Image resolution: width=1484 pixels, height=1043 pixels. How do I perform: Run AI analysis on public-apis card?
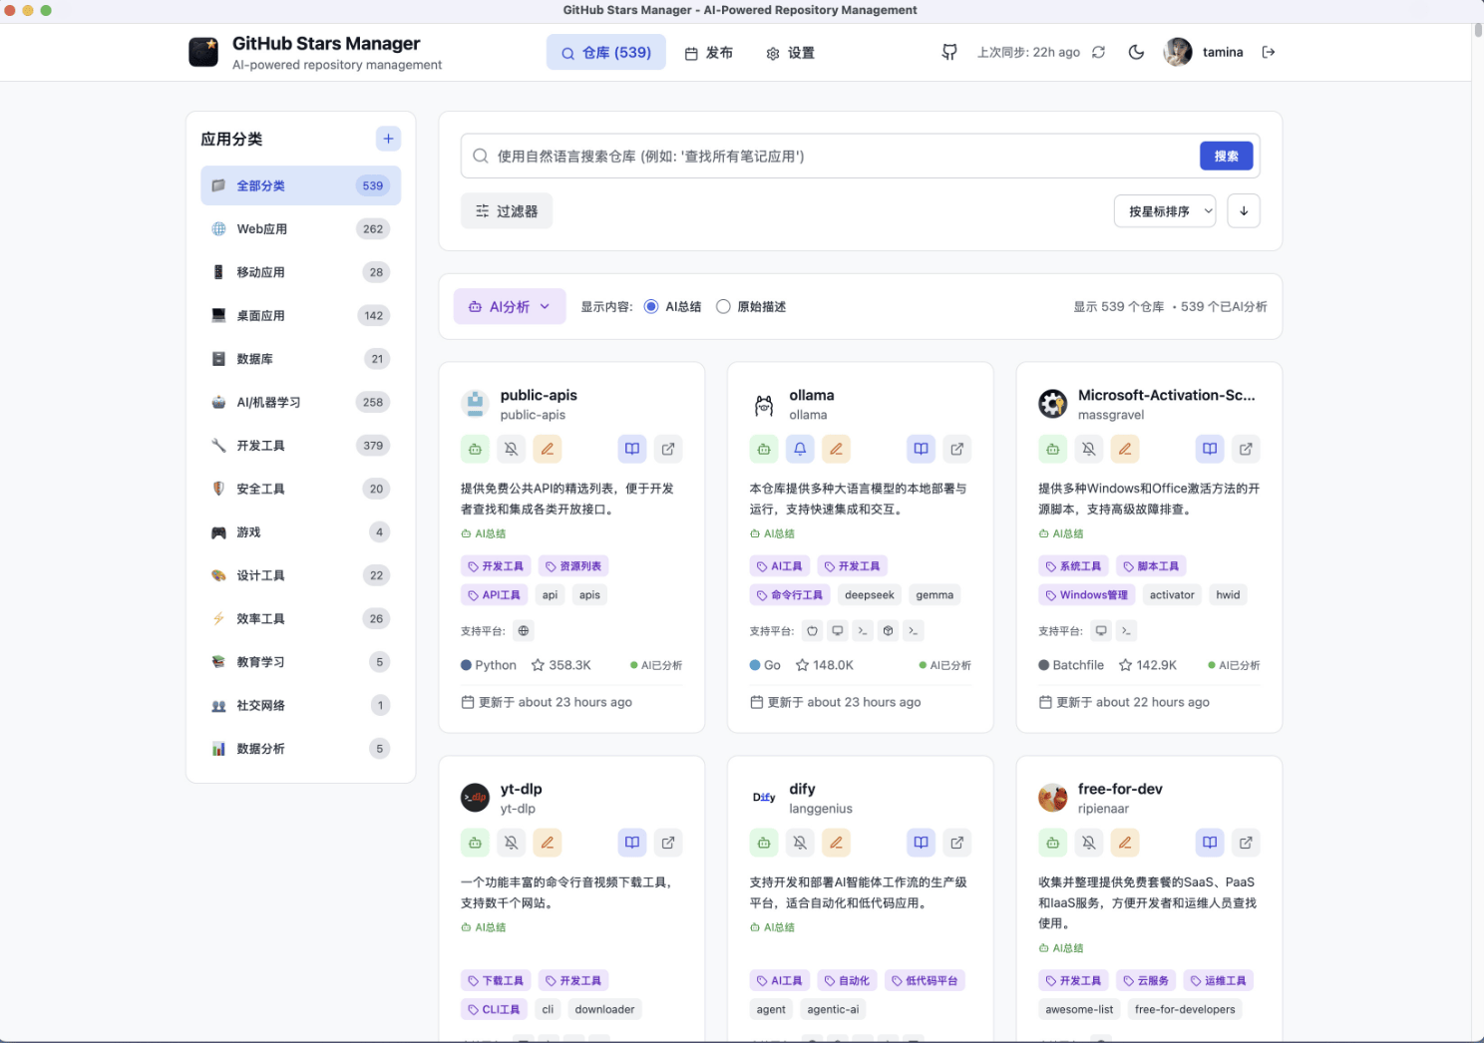[x=475, y=449]
